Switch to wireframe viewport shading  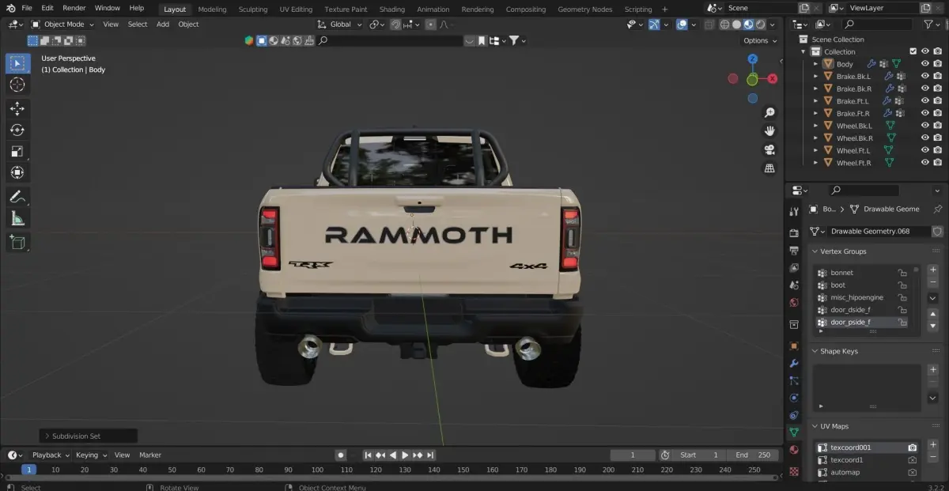(x=725, y=24)
